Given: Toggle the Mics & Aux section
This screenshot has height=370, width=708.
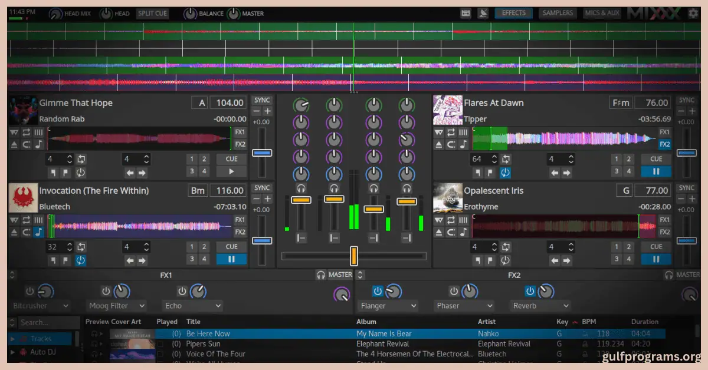Looking at the screenshot, I should point(602,13).
